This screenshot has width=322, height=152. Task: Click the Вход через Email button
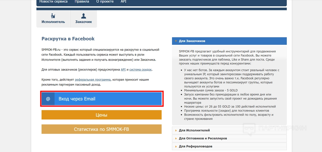[x=102, y=99]
